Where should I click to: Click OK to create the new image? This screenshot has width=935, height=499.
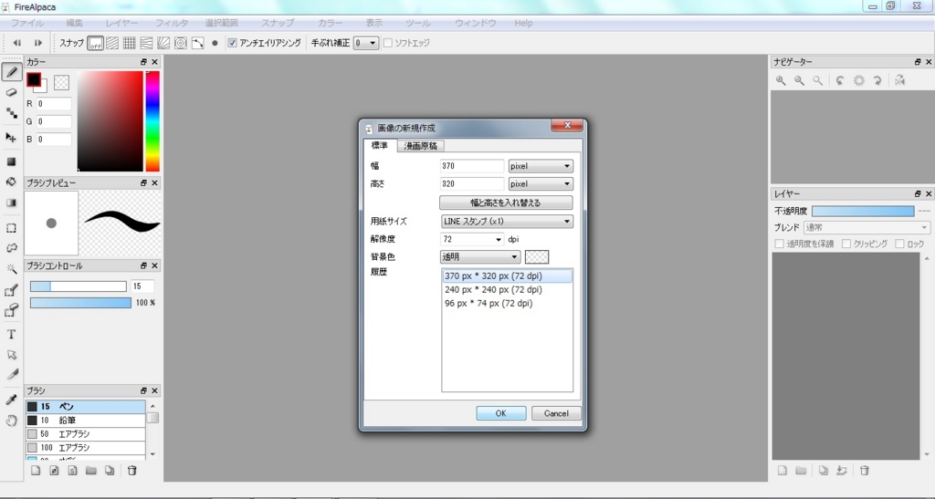coord(501,413)
